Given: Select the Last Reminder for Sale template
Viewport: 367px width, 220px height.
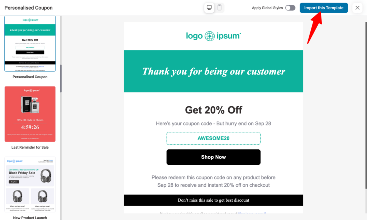Looking at the screenshot, I should coord(30,114).
